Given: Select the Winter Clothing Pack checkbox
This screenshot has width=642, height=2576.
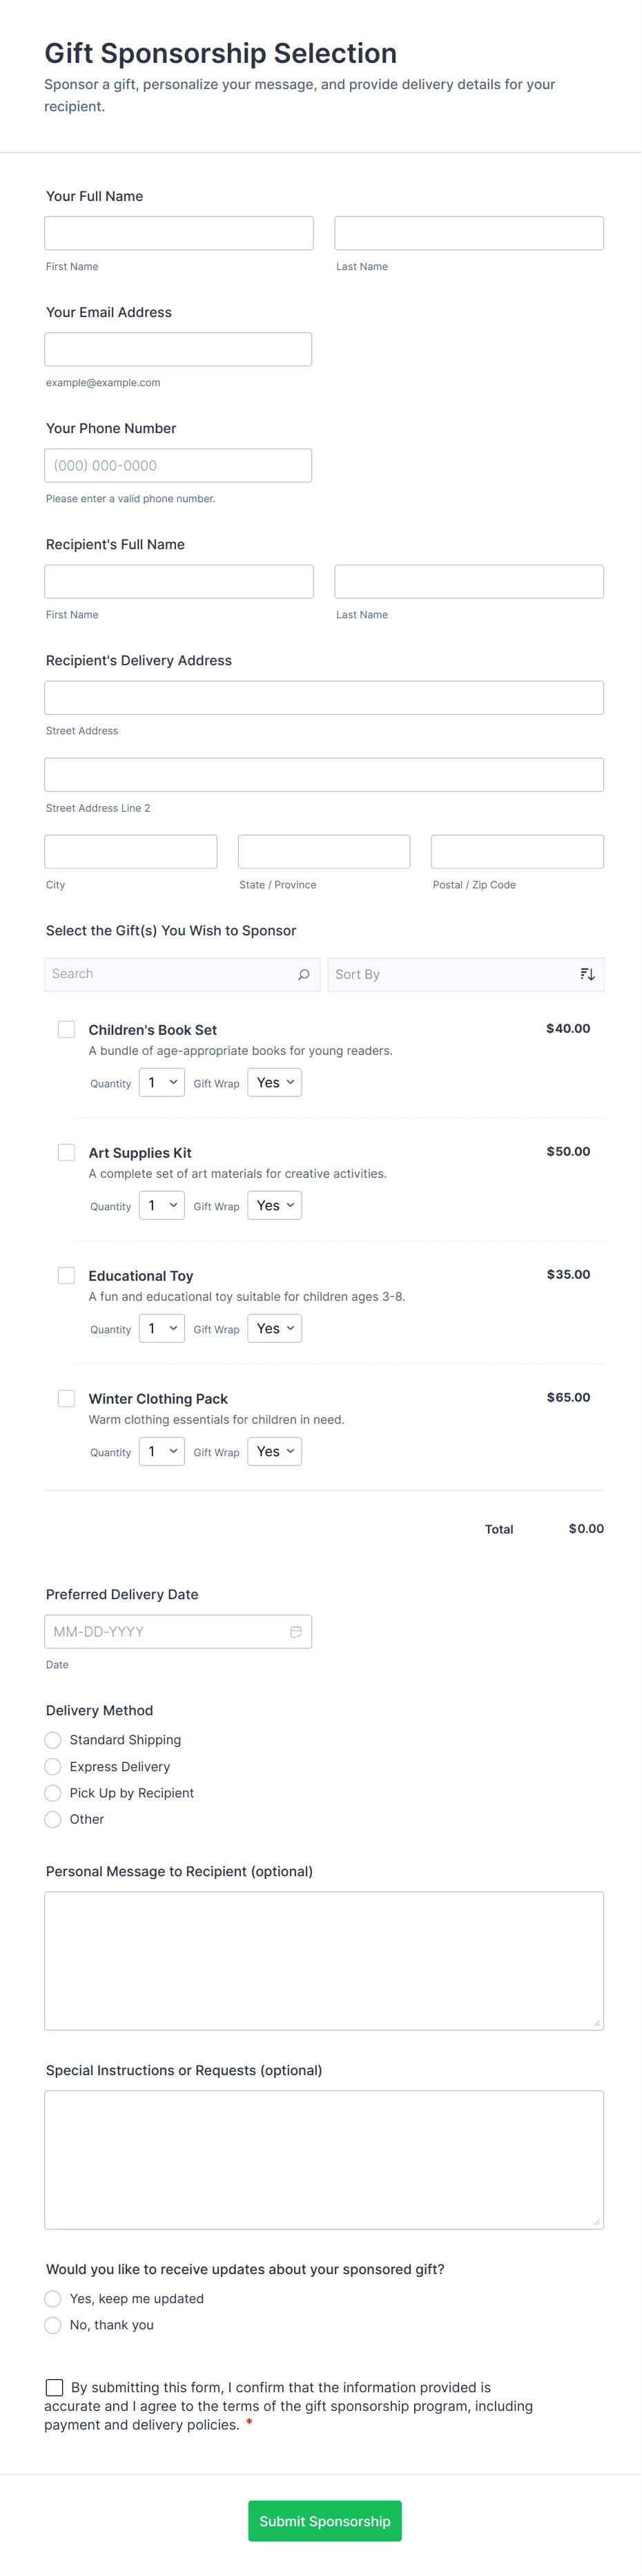Looking at the screenshot, I should click(x=66, y=1398).
